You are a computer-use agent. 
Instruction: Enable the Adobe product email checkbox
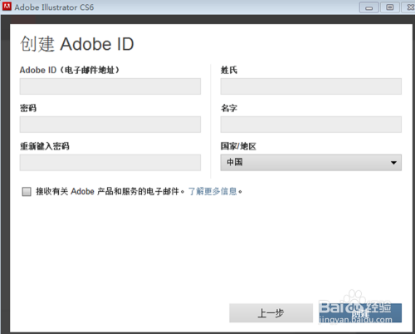27,192
